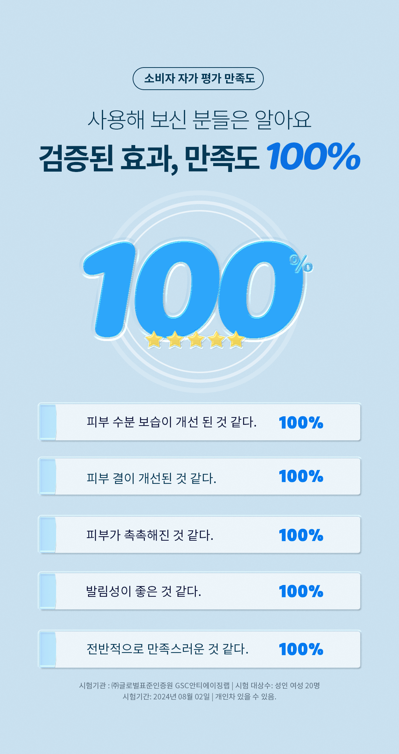Click the large 3D 100 graphic
The image size is (399, 754).
192,290
